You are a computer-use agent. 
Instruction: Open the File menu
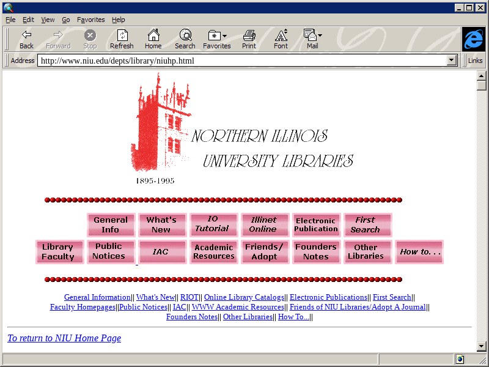[10, 20]
